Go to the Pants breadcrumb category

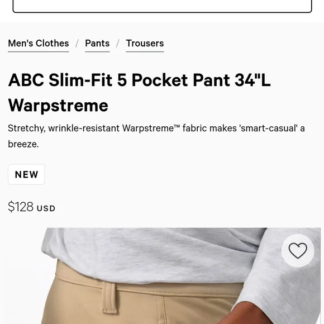pyautogui.click(x=97, y=44)
